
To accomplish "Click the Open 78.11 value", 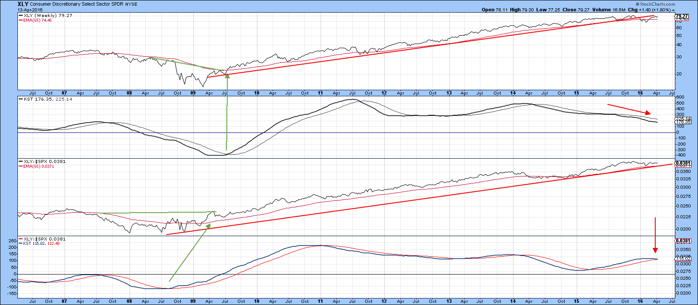I will pos(495,10).
